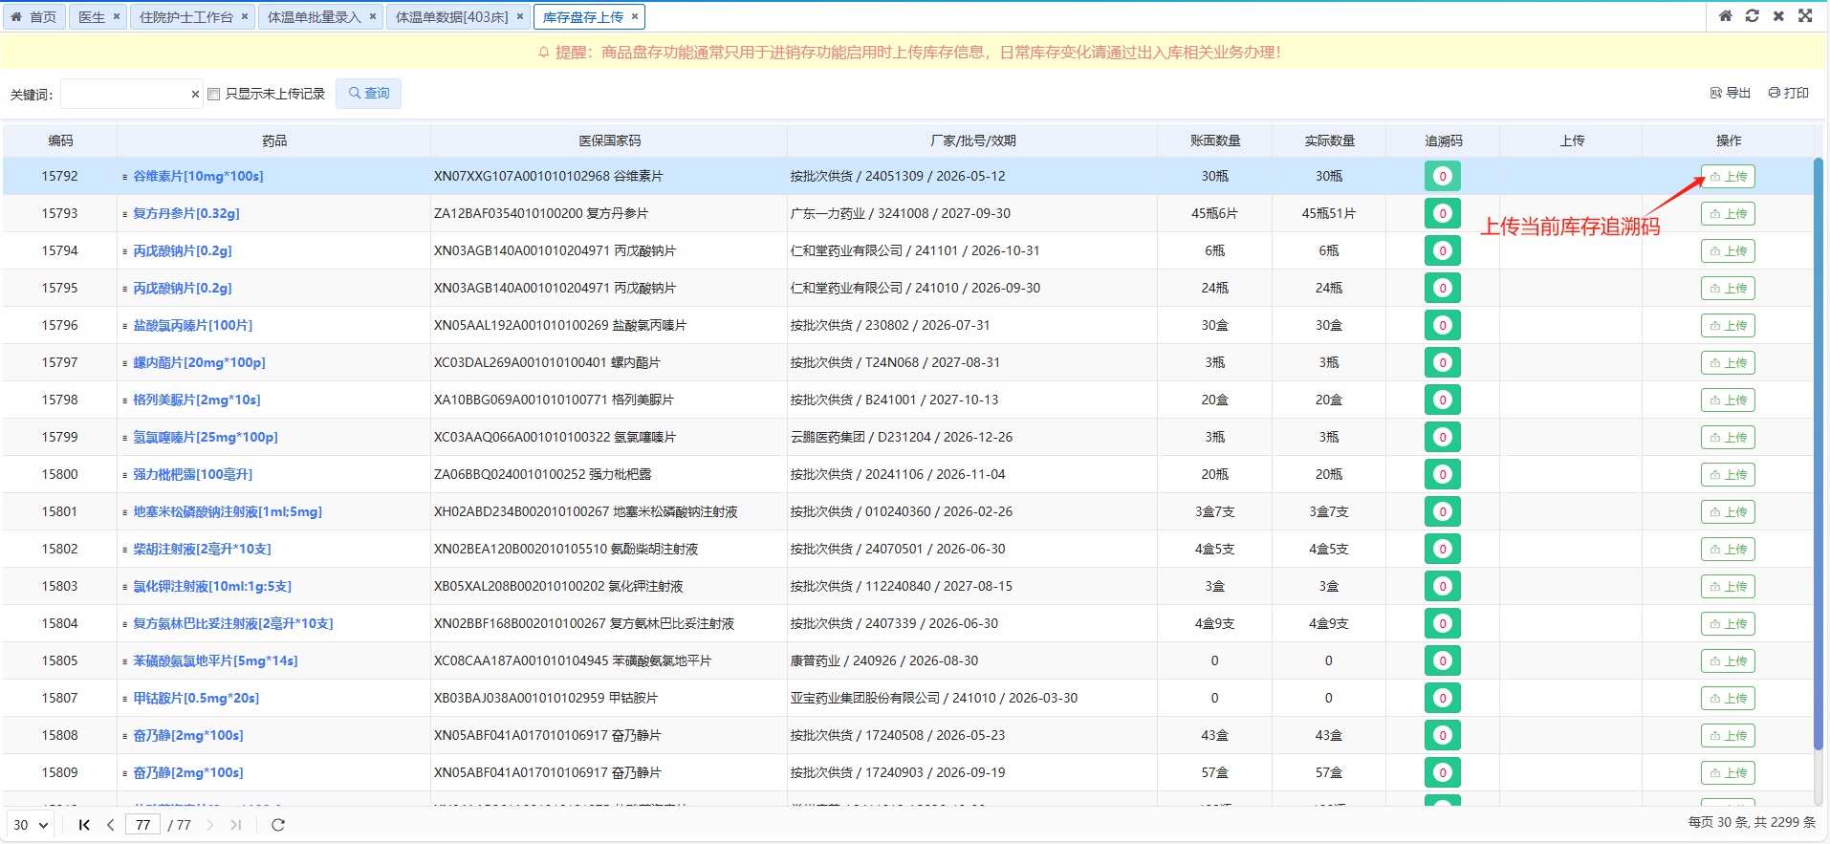
Task: Switch to the 首页 tab
Action: pyautogui.click(x=33, y=17)
